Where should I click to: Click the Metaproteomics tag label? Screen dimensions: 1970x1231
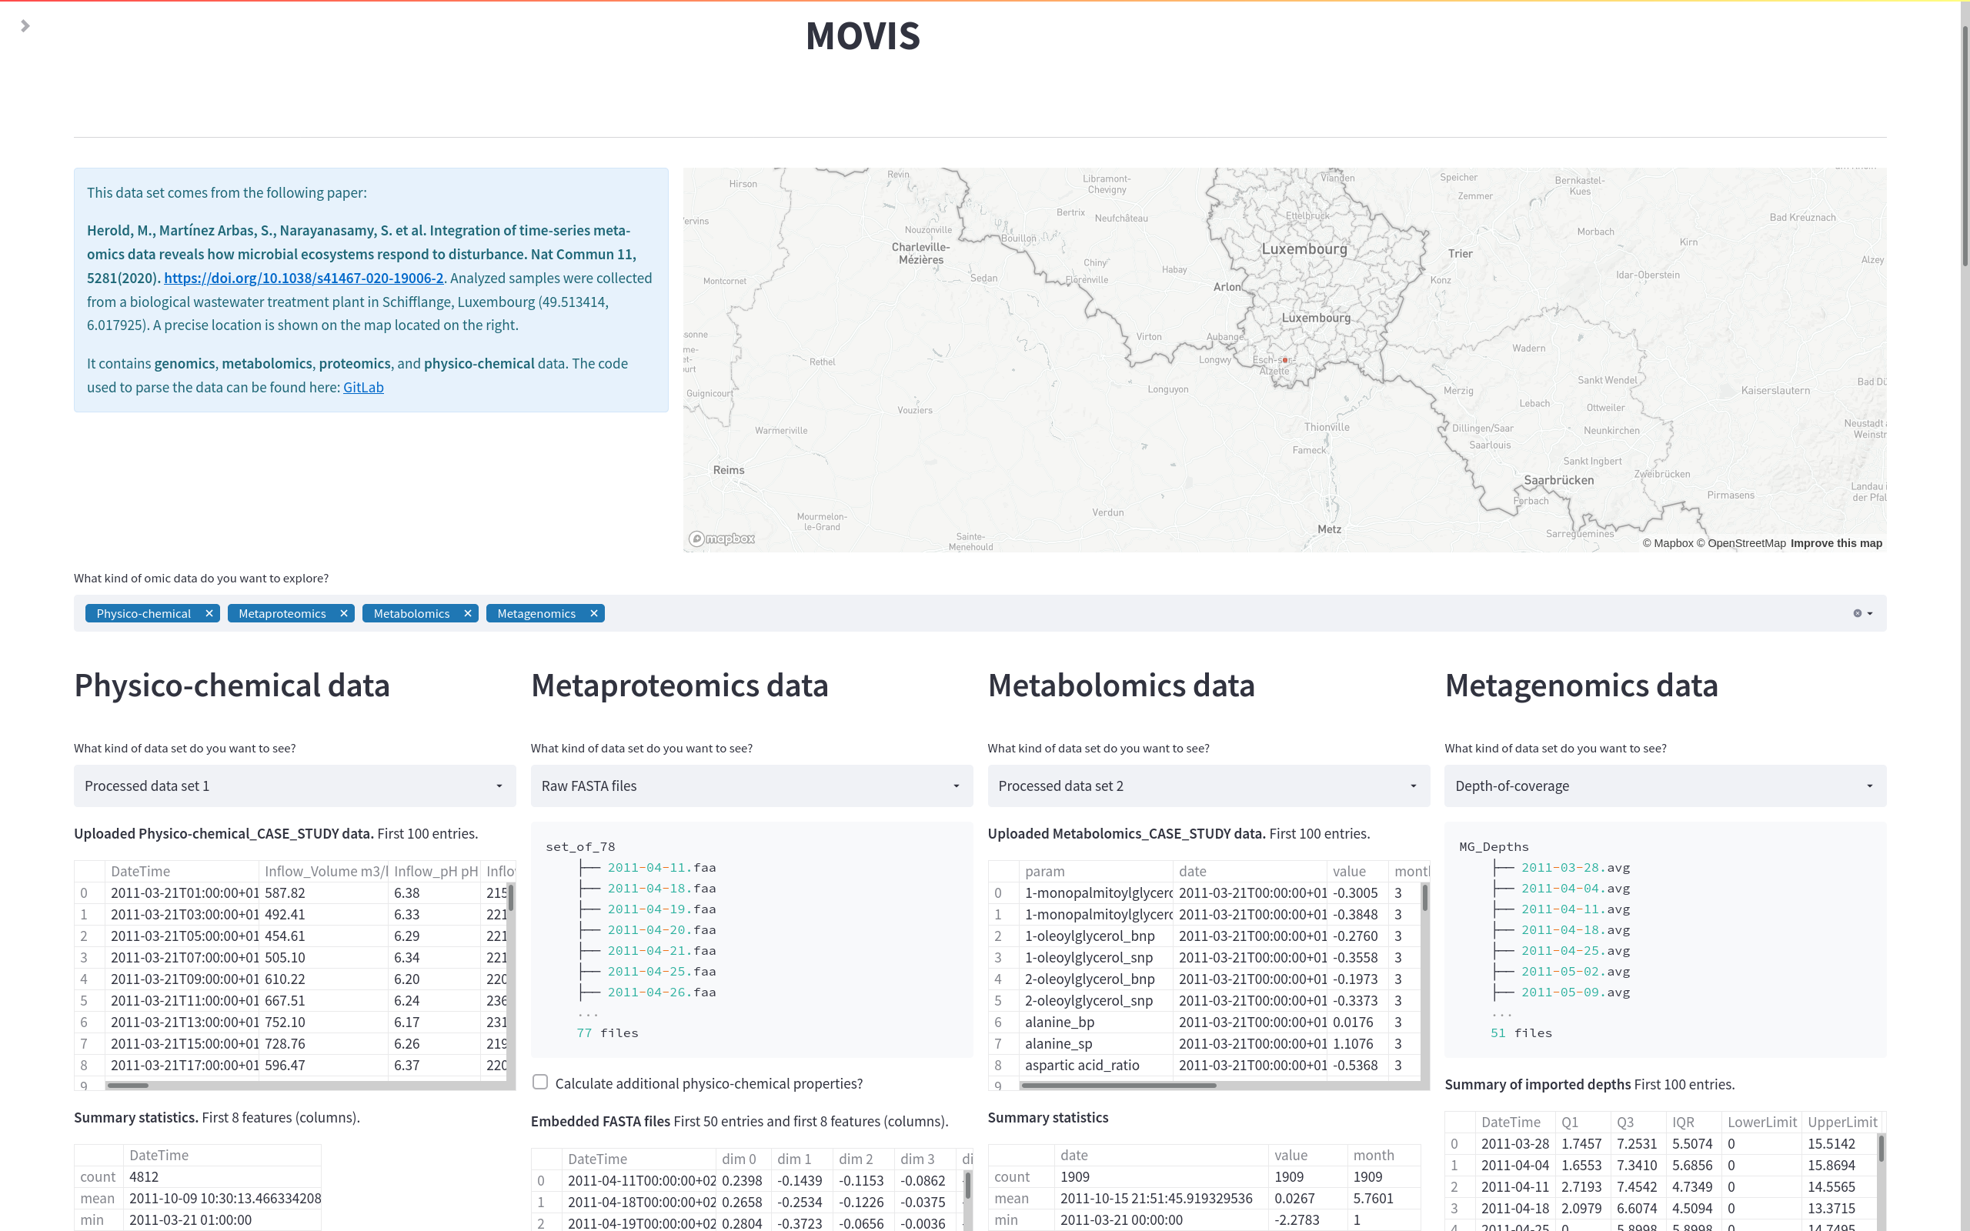pos(282,614)
